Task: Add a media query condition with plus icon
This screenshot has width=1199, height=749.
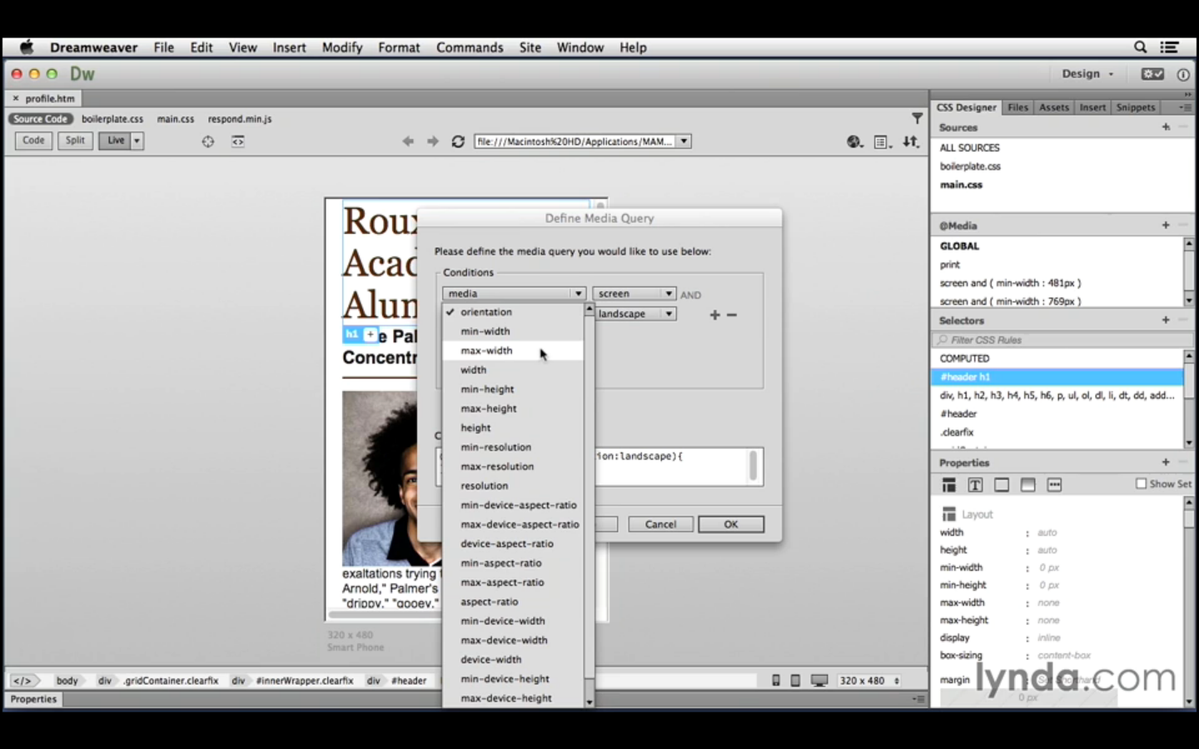Action: tap(714, 315)
